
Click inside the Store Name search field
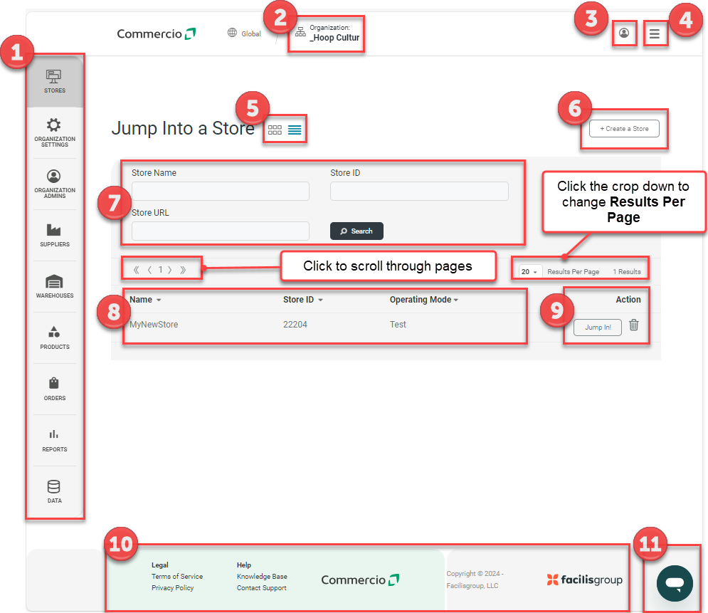coord(220,191)
